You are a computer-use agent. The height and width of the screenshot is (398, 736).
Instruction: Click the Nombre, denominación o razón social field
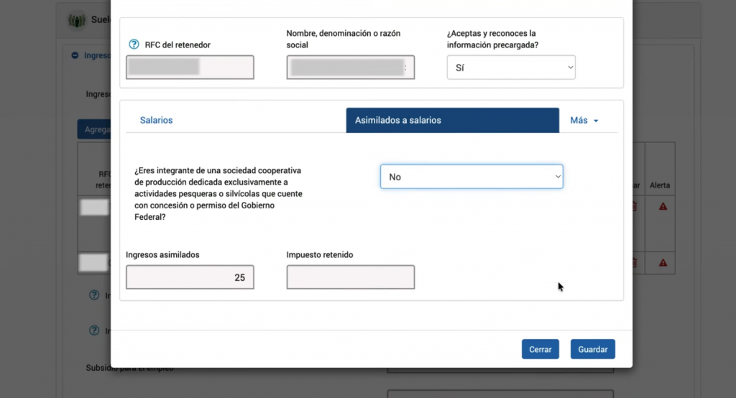pyautogui.click(x=350, y=68)
